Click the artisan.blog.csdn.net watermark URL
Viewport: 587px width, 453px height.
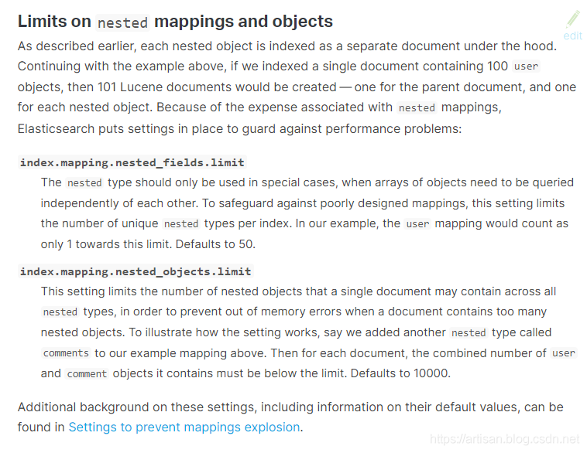tap(506, 439)
